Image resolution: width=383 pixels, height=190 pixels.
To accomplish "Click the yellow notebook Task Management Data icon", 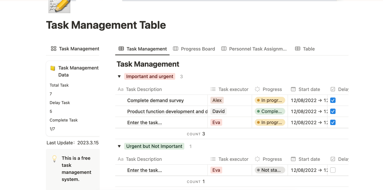I will pyautogui.click(x=53, y=68).
